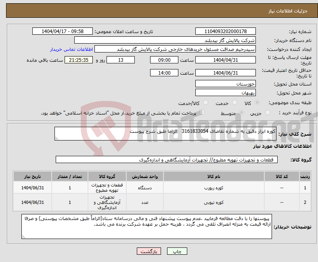The height and width of the screenshot is (262, 318).
Task: Select the جزیی purchase type radio
Action: pyautogui.click(x=268, y=113)
